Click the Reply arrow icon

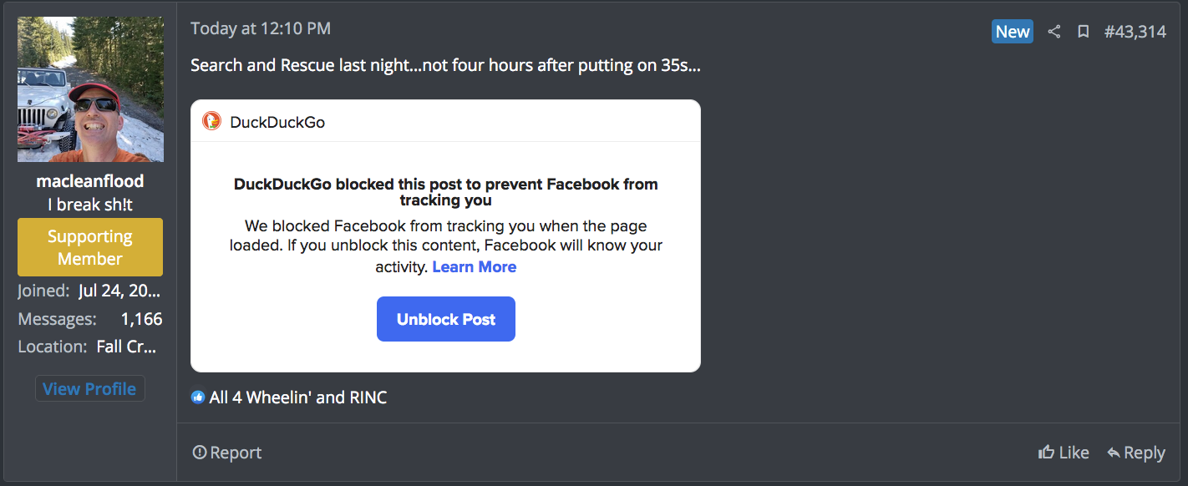(x=1116, y=452)
